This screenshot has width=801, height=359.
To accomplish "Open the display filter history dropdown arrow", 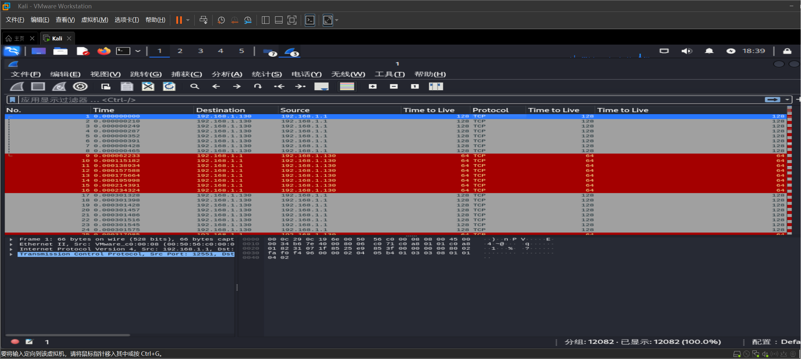I will click(x=787, y=100).
